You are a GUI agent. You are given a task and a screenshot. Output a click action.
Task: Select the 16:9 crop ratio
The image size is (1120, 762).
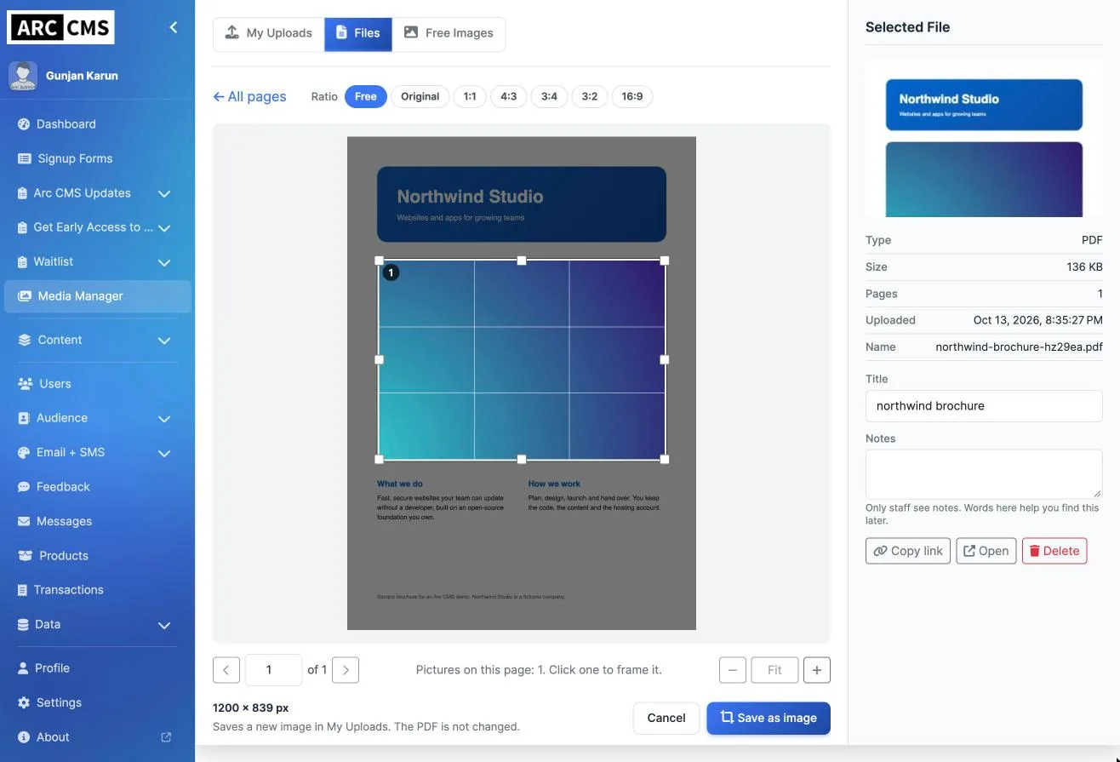click(632, 96)
